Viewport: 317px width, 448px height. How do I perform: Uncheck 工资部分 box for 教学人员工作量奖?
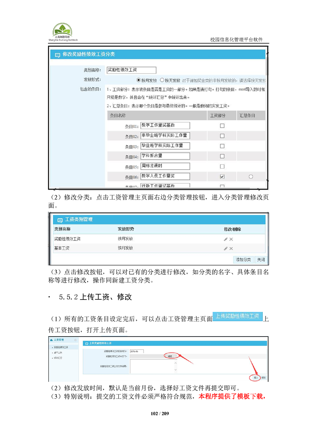coord(222,176)
